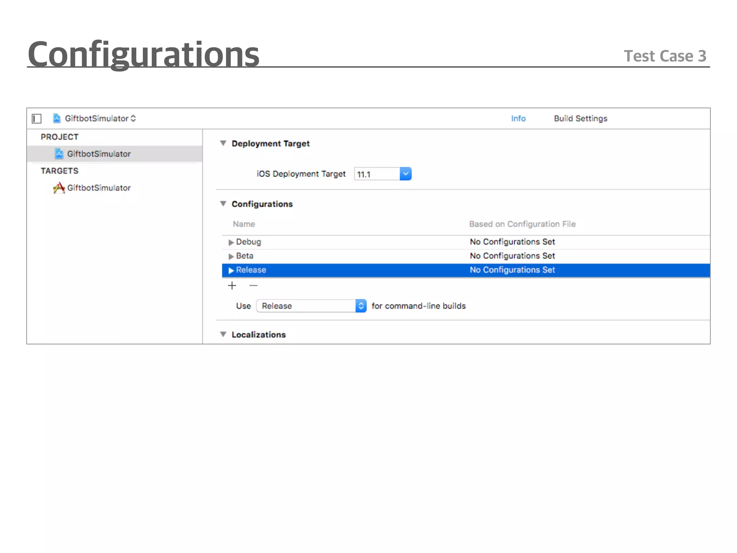Click the app target icon under TARGETS
737x553 pixels.
[59, 188]
